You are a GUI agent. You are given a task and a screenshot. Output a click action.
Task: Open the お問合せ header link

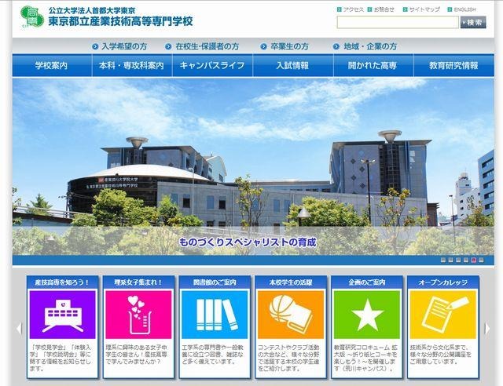coord(384,9)
